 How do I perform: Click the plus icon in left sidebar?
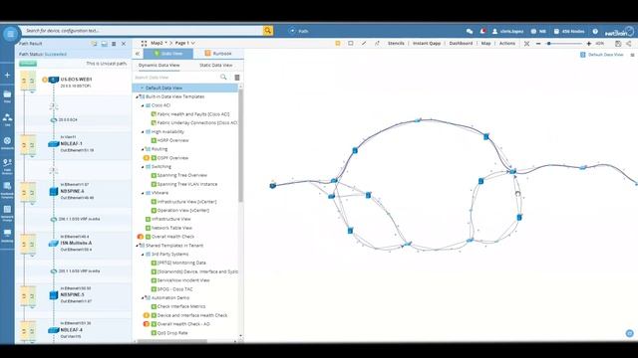click(x=7, y=76)
